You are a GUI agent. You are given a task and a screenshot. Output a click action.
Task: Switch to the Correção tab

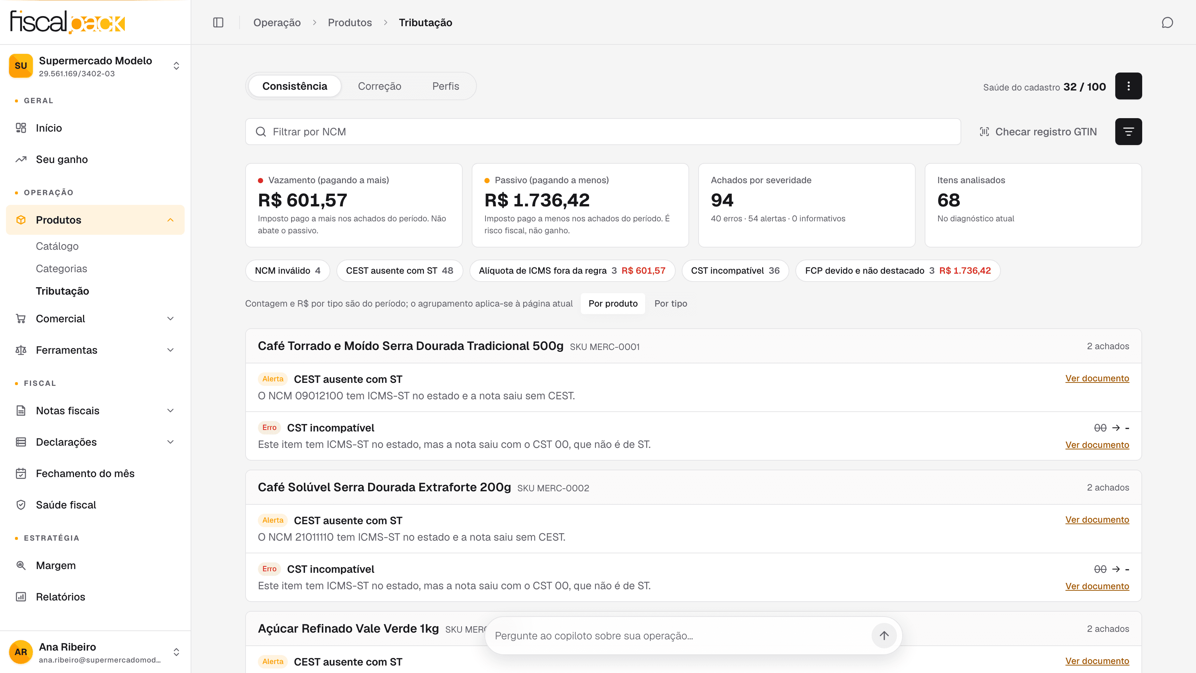coord(379,86)
